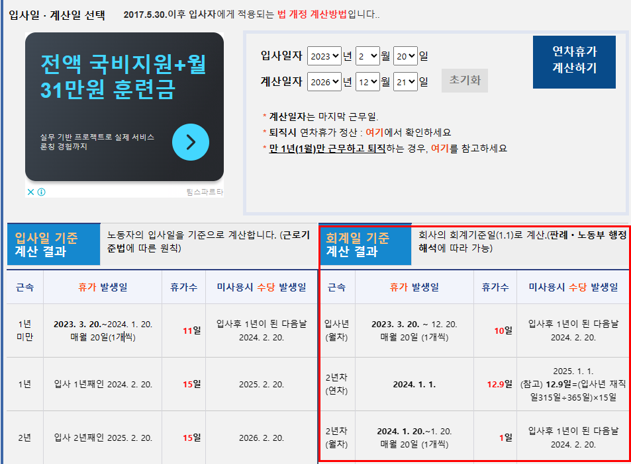Click 미사용시 수당 발생일 header in 회계일 기준 table

[x=573, y=288]
